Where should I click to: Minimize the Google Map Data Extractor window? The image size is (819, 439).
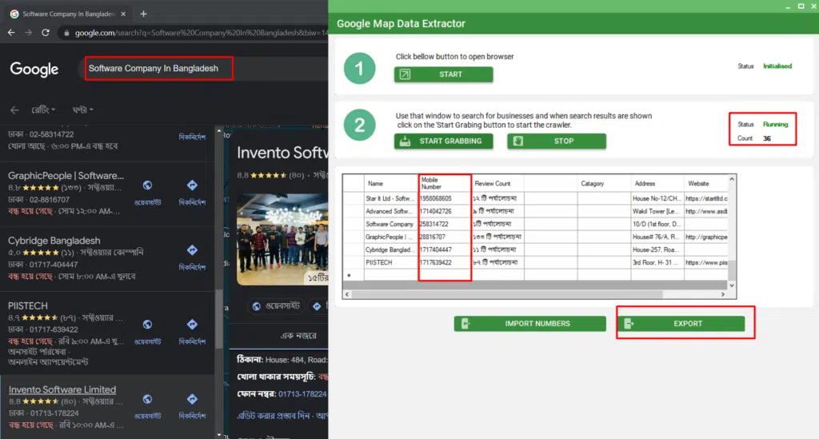[x=788, y=6]
